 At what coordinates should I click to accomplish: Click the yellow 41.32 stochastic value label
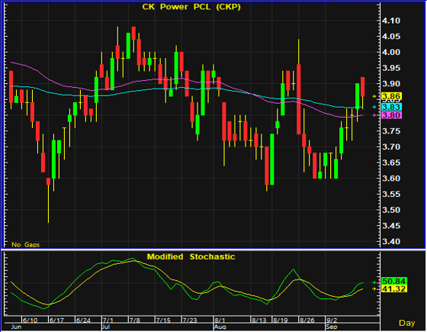coord(394,288)
